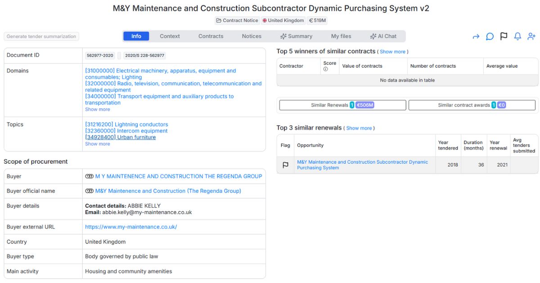Toggle the Similar contract awards filter button

[472, 105]
